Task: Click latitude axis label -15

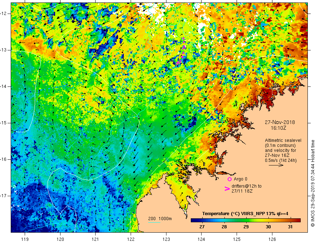Action: click(x=4, y=123)
